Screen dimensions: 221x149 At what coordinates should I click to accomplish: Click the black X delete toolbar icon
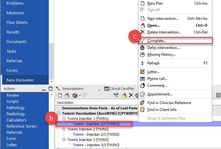tap(131, 95)
